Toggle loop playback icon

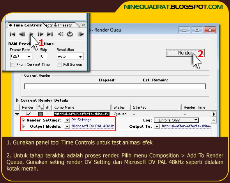pyautogui.click(x=70, y=34)
